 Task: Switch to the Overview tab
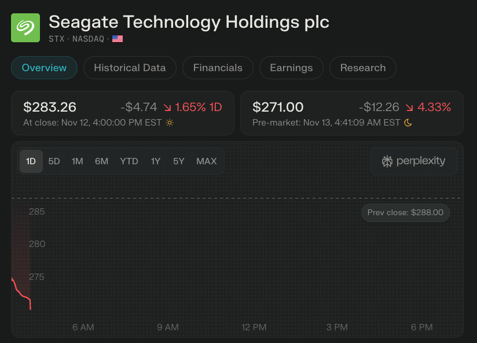[x=44, y=68]
